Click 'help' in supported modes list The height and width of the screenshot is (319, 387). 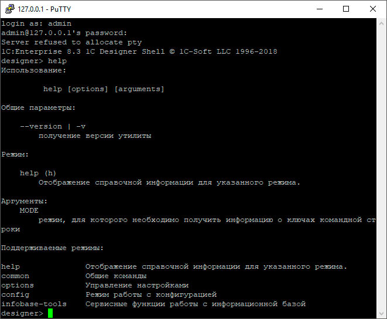11,266
